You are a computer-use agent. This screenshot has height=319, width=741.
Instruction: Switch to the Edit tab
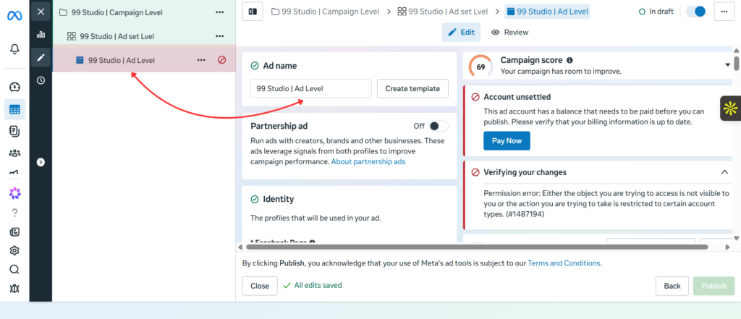click(461, 32)
